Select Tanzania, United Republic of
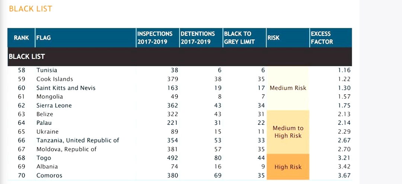This screenshot has width=402, height=184. click(x=78, y=140)
